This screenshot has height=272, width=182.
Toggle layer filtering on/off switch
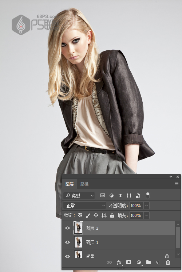148,195
